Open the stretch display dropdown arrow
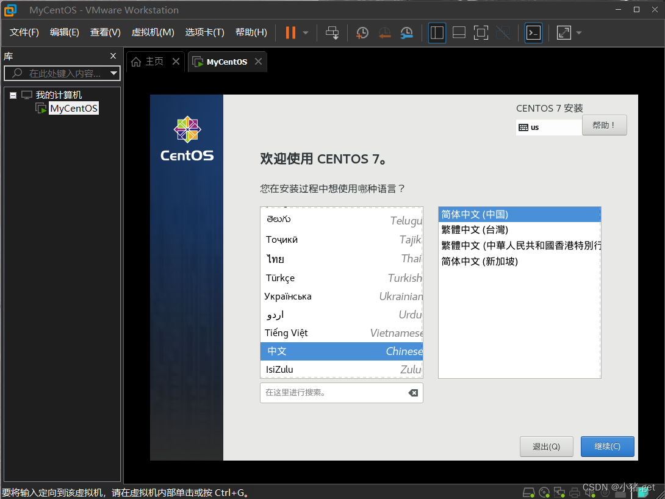This screenshot has width=665, height=499. click(x=579, y=33)
